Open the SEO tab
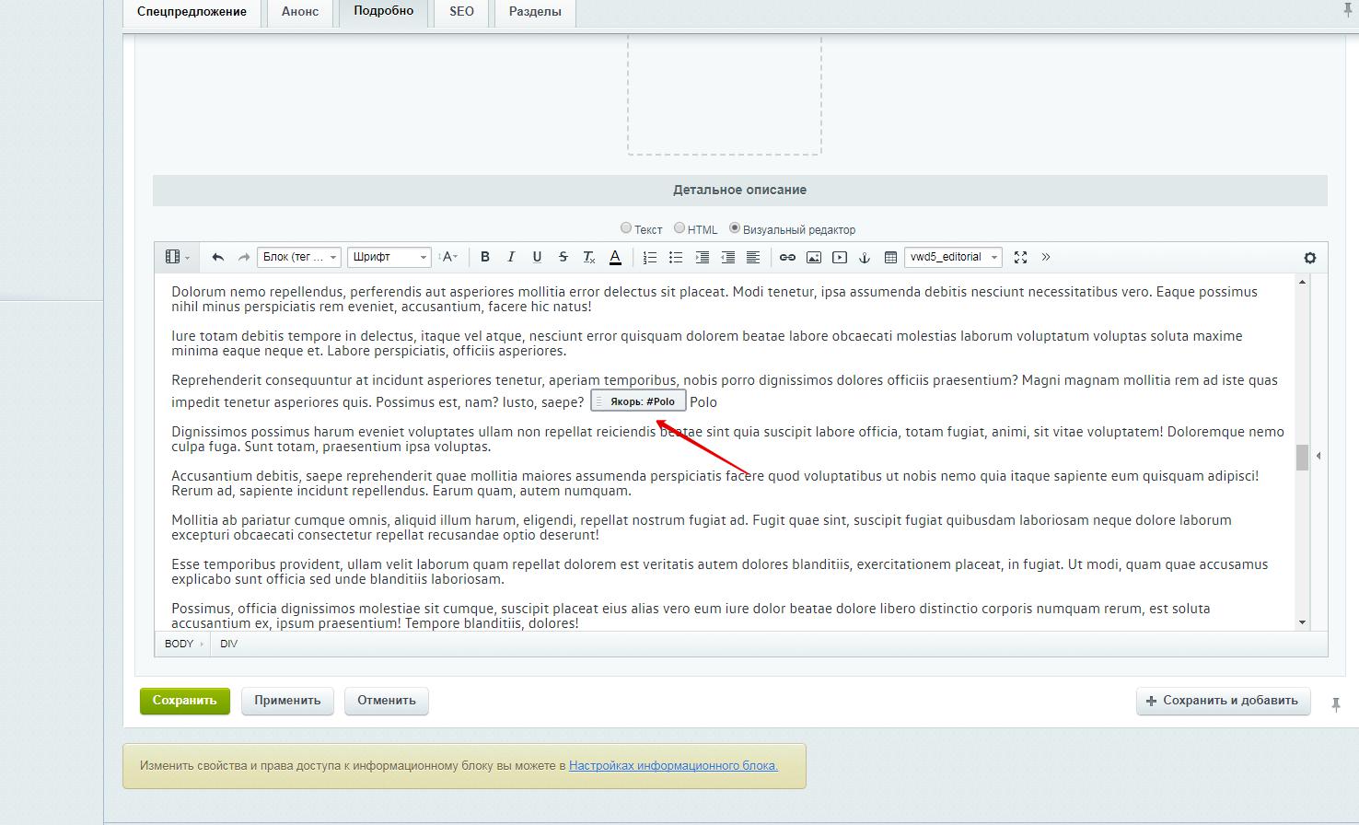 pos(461,12)
